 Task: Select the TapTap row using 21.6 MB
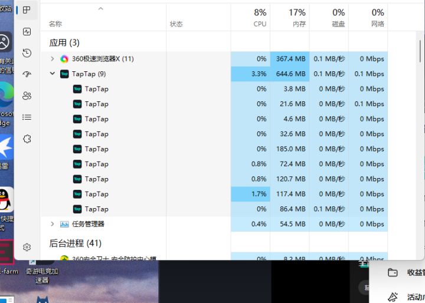214,104
